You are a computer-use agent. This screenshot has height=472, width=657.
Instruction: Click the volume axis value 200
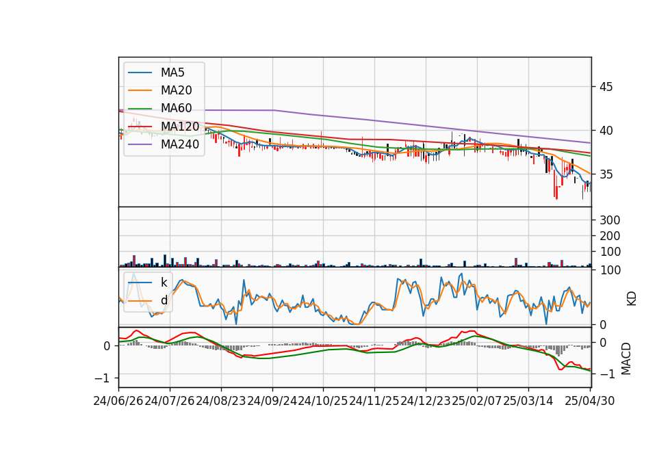click(610, 236)
